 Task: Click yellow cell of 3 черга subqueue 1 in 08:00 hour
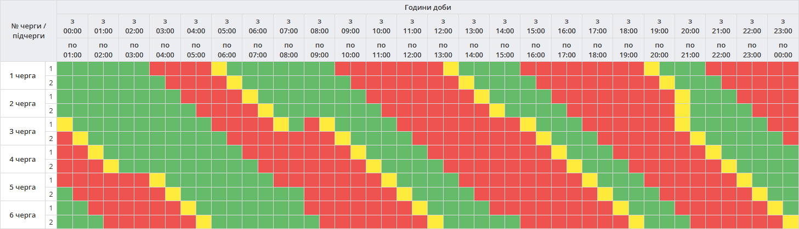click(327, 124)
